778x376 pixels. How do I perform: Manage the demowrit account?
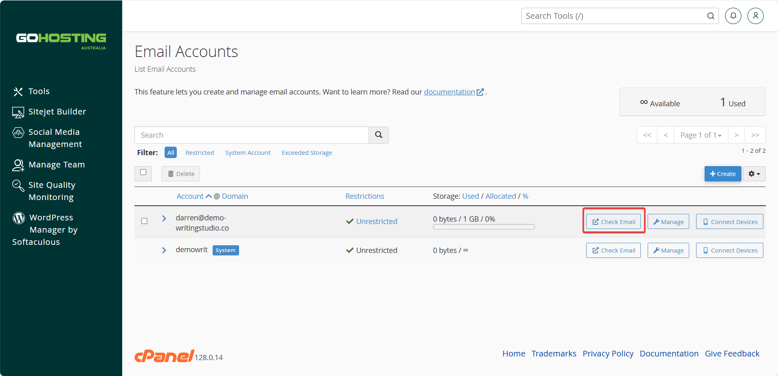pyautogui.click(x=668, y=251)
